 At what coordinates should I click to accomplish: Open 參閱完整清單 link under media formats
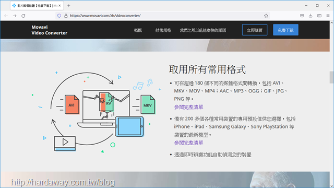coord(188,107)
